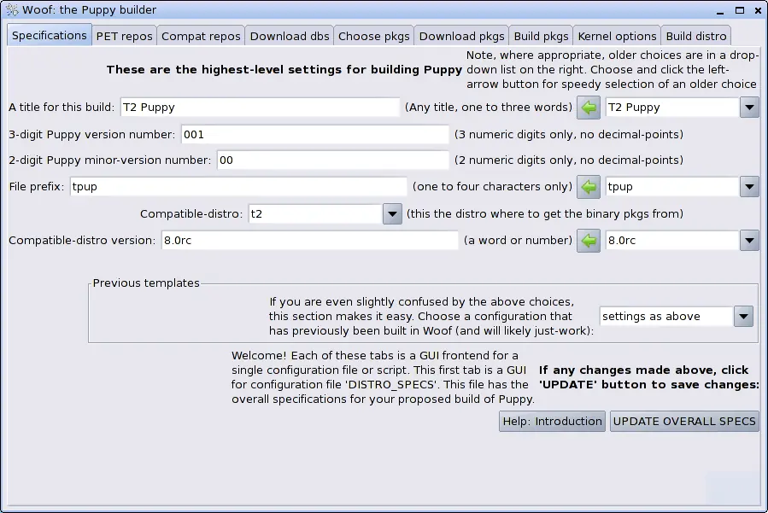The image size is (768, 513).
Task: Open the Kernel options tab
Action: pos(617,36)
